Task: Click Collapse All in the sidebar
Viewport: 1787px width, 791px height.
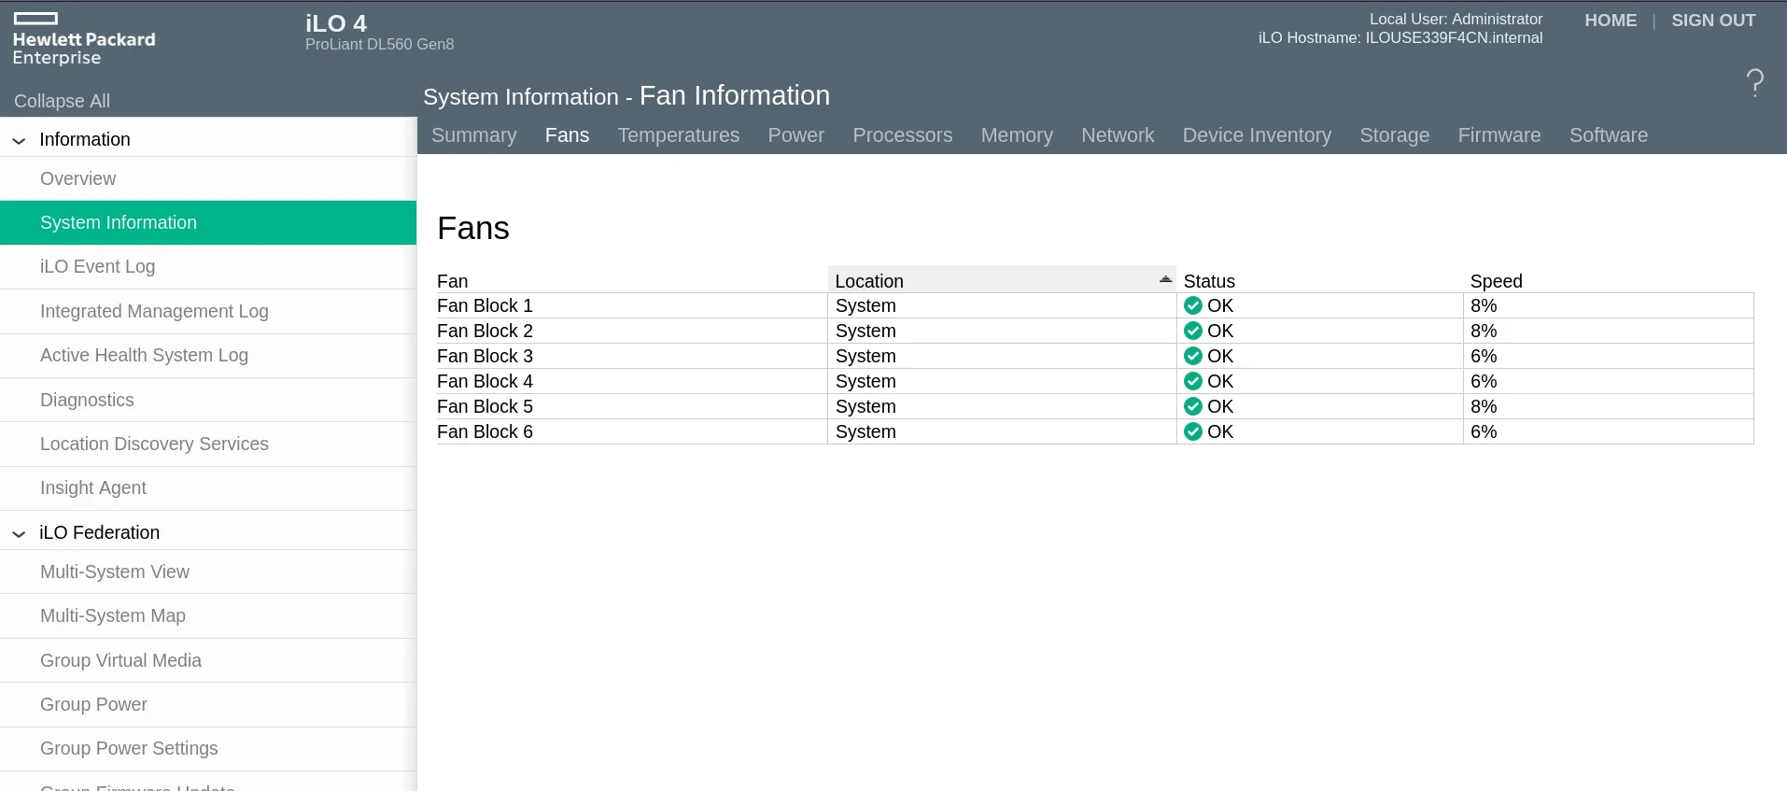Action: click(x=62, y=101)
